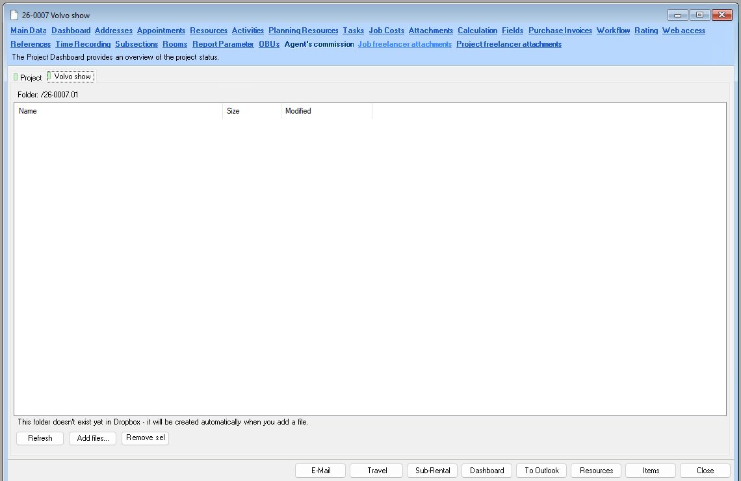
Task: Click the Project Dashboard description text
Action: click(x=115, y=57)
